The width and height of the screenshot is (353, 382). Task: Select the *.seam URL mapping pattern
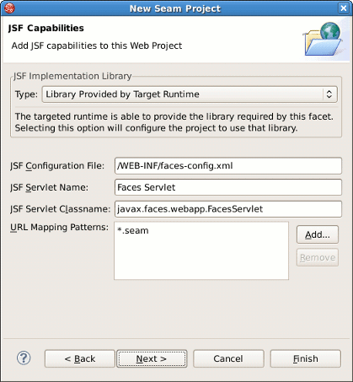133,230
